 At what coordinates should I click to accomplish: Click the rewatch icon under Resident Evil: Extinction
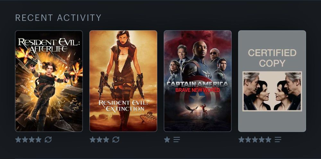[116, 139]
